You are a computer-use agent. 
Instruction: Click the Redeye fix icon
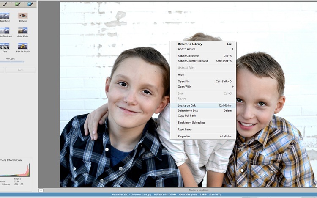coord(23,16)
